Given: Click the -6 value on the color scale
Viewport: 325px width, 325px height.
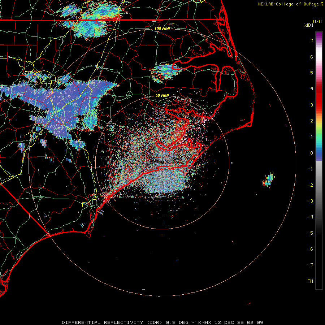Looking at the screenshot, I should point(310,249).
